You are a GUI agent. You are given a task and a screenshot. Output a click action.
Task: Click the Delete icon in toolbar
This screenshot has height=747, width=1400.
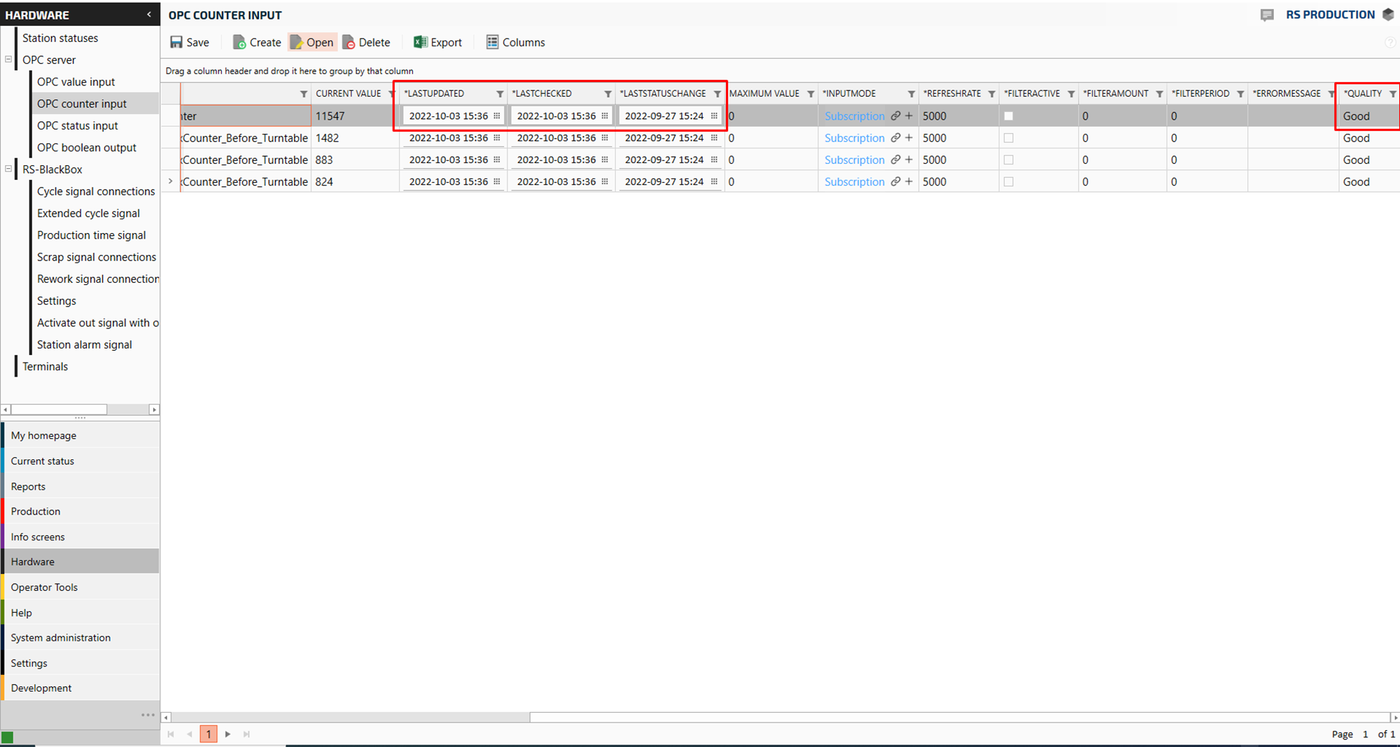349,43
